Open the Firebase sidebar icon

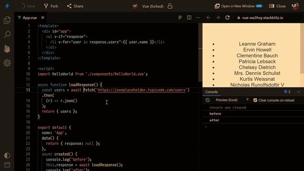(x=7, y=48)
